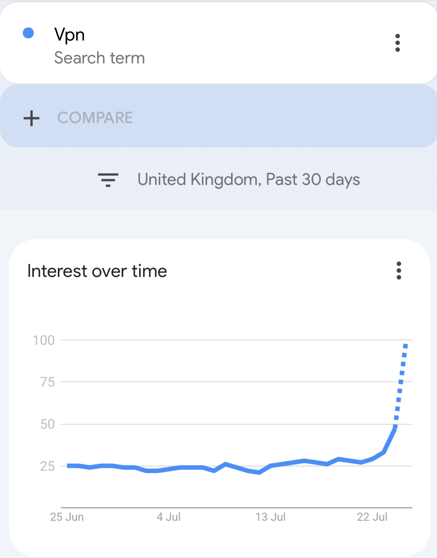This screenshot has height=558, width=437.
Task: Click the trend line start above 25 Jun
Action: click(68, 466)
